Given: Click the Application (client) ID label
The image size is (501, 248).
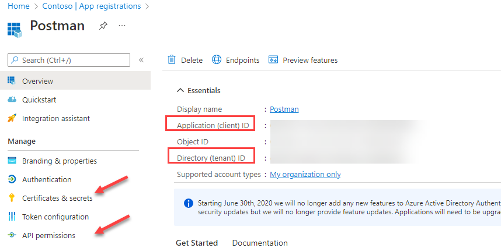Looking at the screenshot, I should click(x=213, y=125).
